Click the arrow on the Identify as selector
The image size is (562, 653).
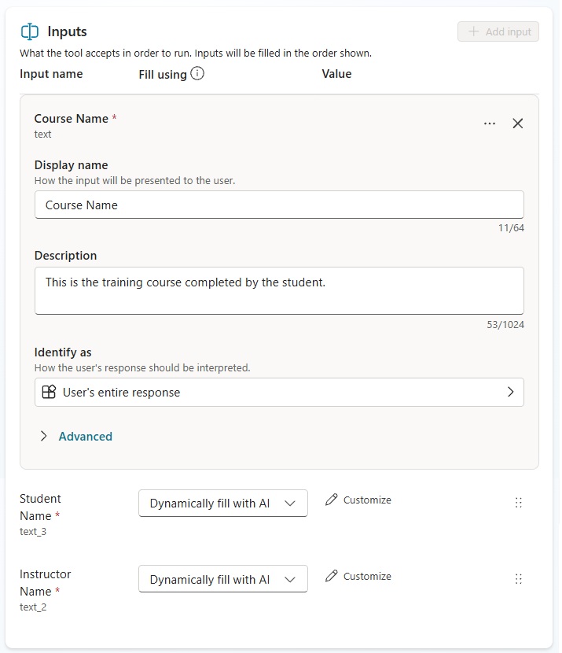click(510, 392)
